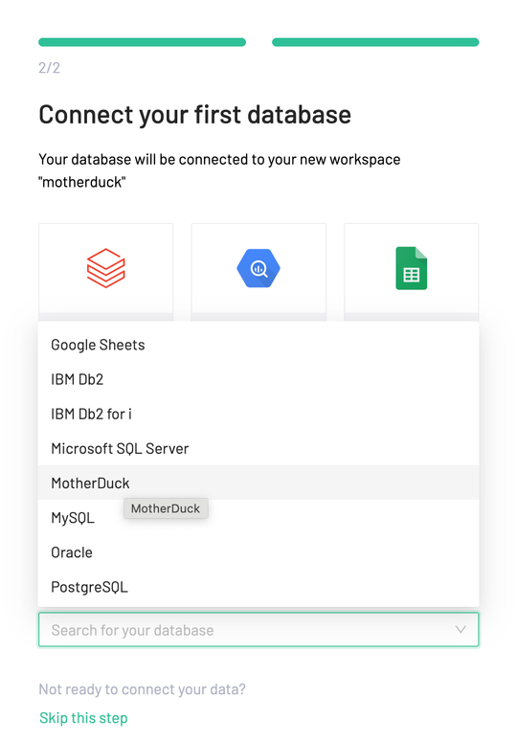Select Microsoft SQL Server option
The image size is (517, 742).
[258, 449]
